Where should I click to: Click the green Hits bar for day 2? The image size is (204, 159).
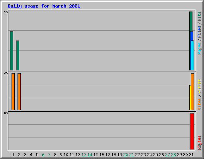click(18, 55)
